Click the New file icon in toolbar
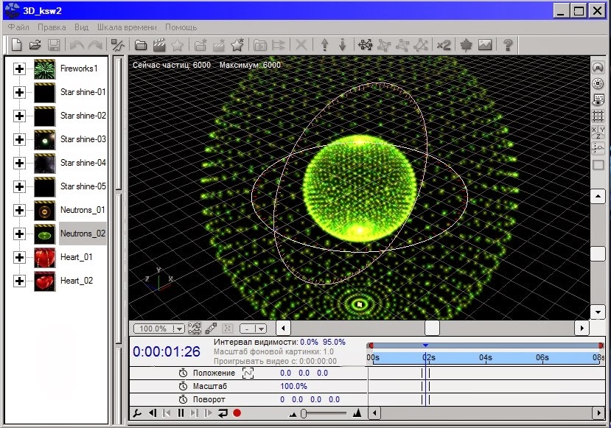 16,45
